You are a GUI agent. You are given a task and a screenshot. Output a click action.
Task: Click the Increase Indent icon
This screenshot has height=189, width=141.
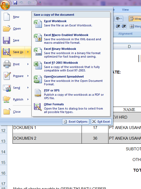124,26
